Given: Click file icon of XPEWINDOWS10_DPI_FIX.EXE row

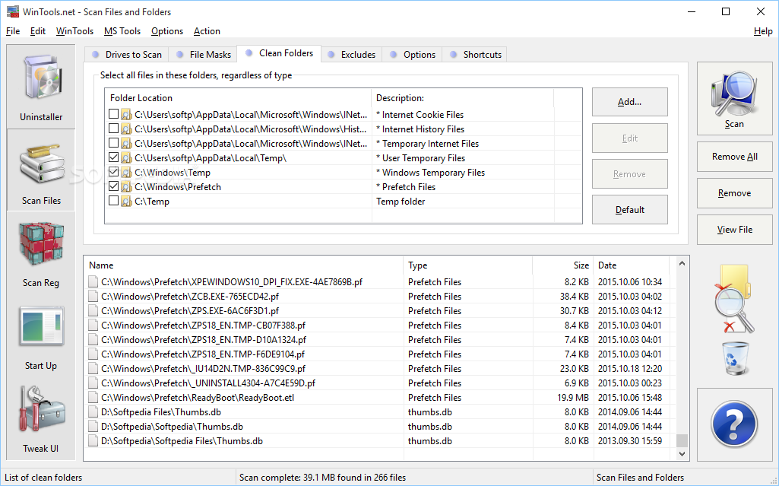Looking at the screenshot, I should pos(93,281).
